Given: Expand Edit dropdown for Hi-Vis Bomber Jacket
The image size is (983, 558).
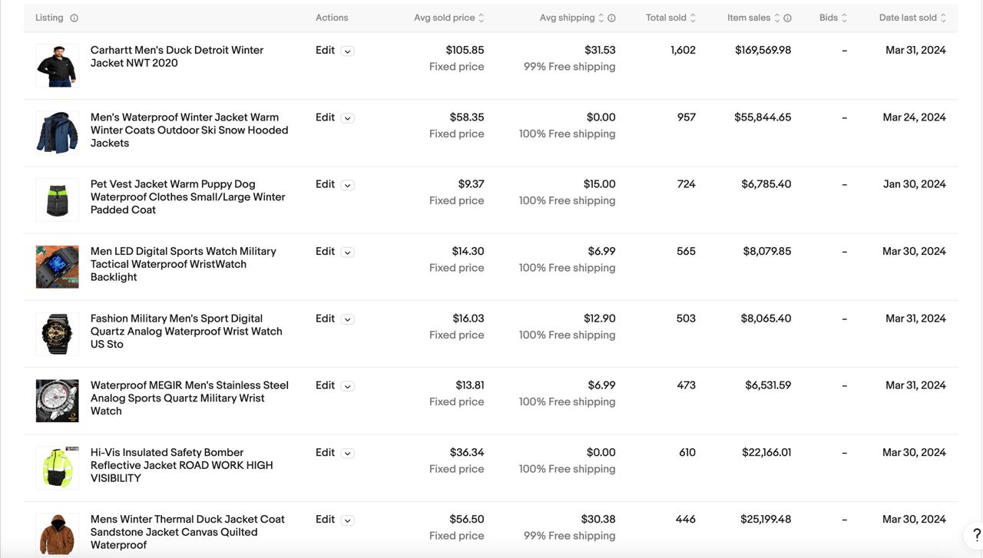Looking at the screenshot, I should pyautogui.click(x=347, y=453).
